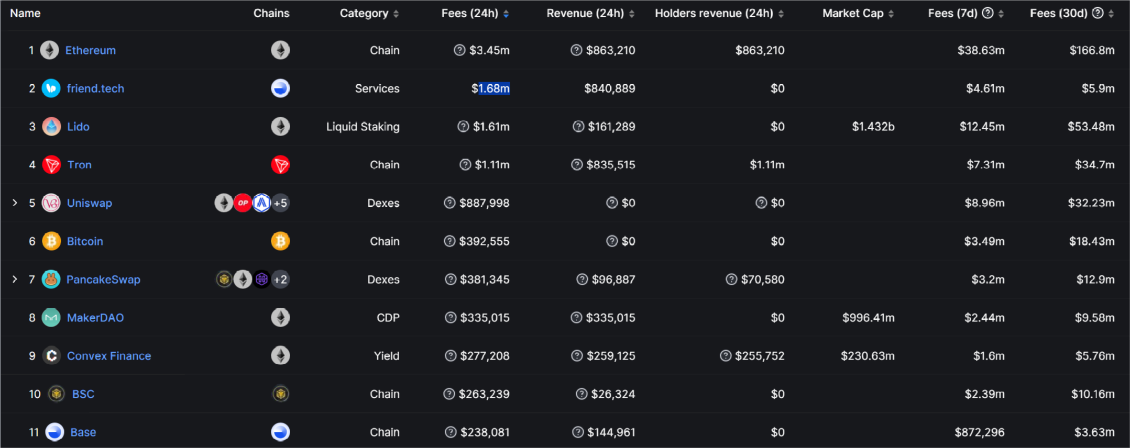Open the friend.tech protocol link
Screen dimensions: 1130x448
tap(95, 88)
